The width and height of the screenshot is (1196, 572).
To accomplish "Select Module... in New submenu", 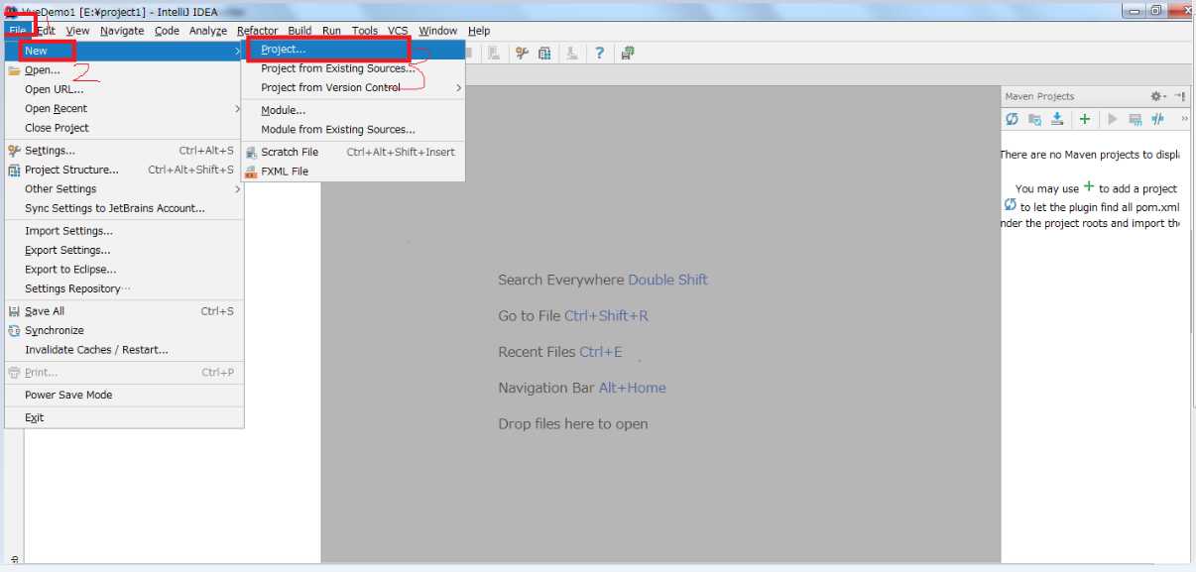I will 354,110.
